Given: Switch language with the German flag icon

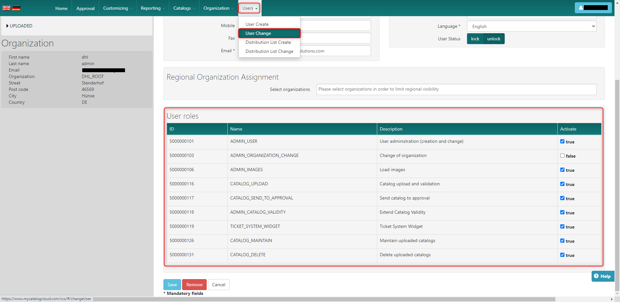Looking at the screenshot, I should (16, 8).
